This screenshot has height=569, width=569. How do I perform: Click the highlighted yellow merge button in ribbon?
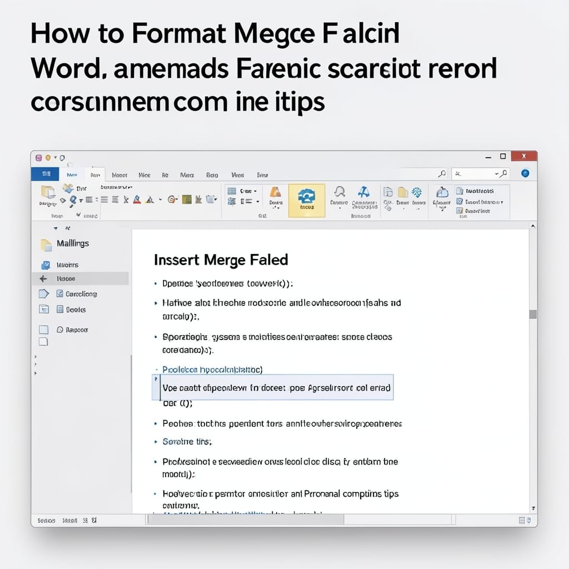[x=307, y=200]
